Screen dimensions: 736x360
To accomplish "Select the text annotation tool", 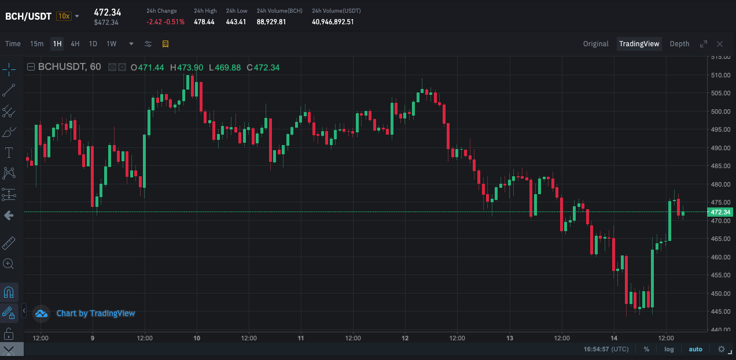I will click(x=9, y=153).
